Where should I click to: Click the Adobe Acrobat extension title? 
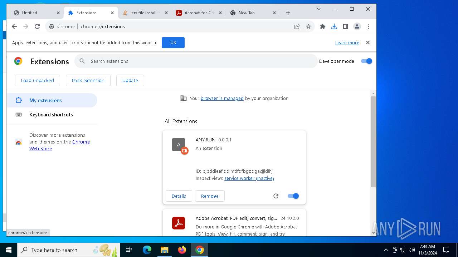[x=236, y=218]
